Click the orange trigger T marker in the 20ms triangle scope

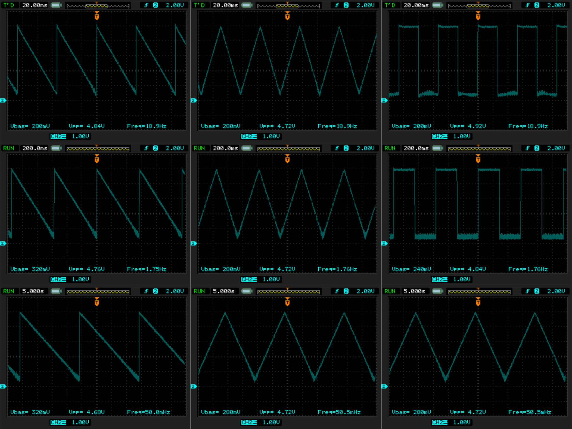[x=287, y=16]
